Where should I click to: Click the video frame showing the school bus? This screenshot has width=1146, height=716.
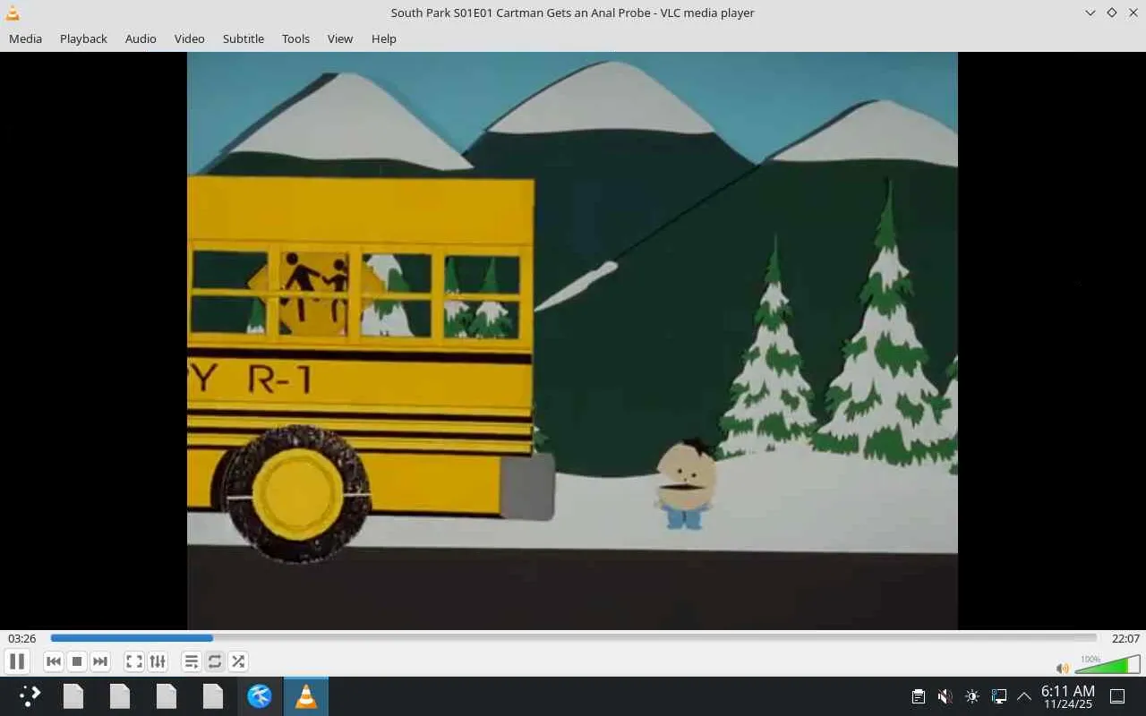click(x=572, y=341)
